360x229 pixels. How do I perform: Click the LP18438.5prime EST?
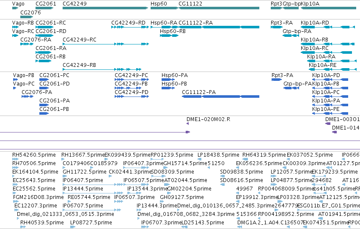(x=200, y=159)
